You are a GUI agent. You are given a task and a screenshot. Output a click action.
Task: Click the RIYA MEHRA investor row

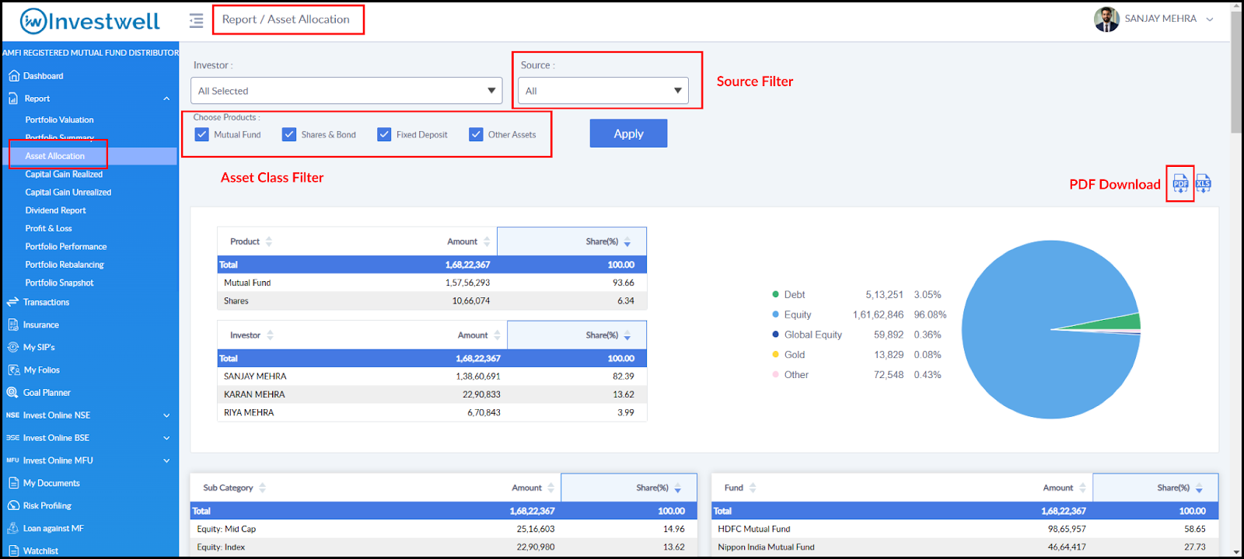pos(432,412)
